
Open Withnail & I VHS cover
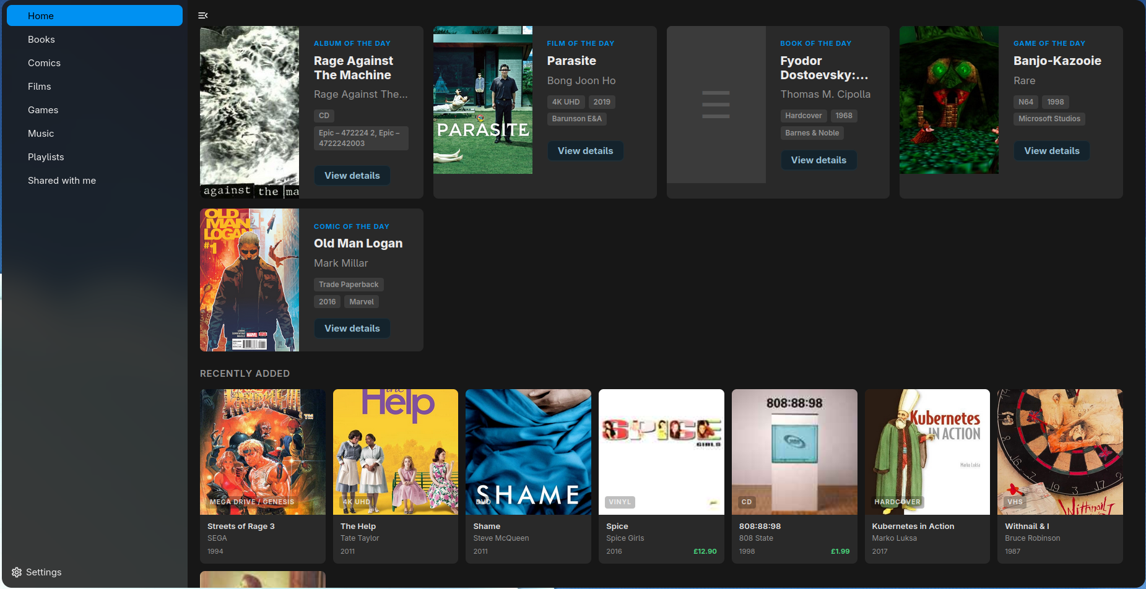coord(1060,452)
